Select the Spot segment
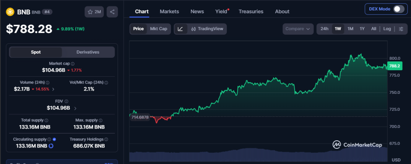 point(36,52)
